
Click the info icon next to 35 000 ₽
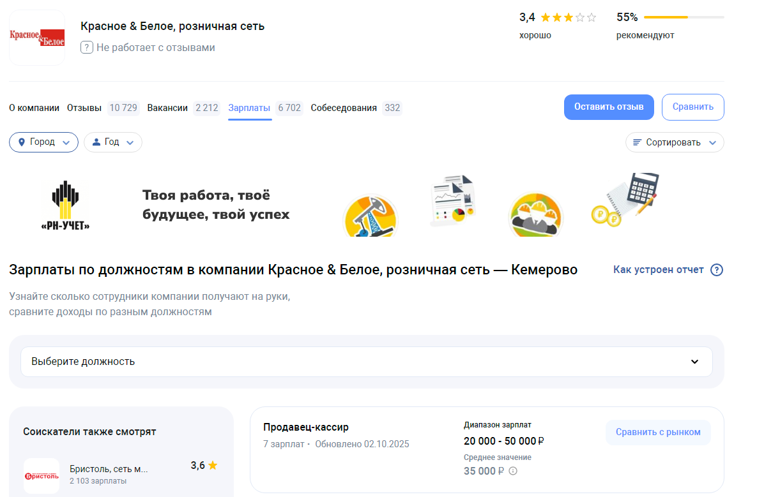pyautogui.click(x=513, y=471)
